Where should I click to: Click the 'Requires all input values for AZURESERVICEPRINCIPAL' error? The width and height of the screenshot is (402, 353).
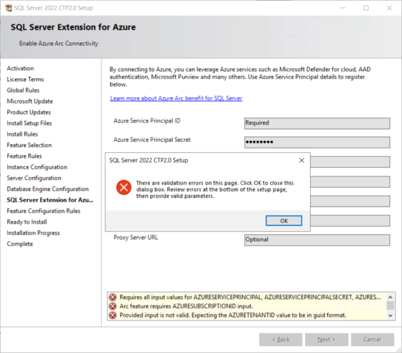(250, 297)
